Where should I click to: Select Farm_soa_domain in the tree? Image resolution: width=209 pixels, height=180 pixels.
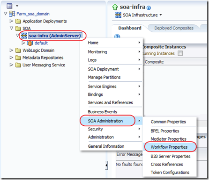[33, 14]
